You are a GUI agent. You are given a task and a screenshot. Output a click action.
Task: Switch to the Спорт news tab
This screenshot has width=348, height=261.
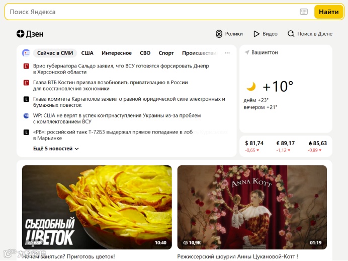(x=166, y=53)
